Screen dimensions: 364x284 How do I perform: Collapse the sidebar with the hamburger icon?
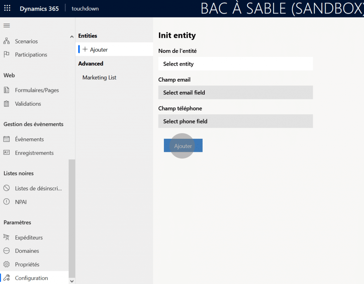pos(6,26)
